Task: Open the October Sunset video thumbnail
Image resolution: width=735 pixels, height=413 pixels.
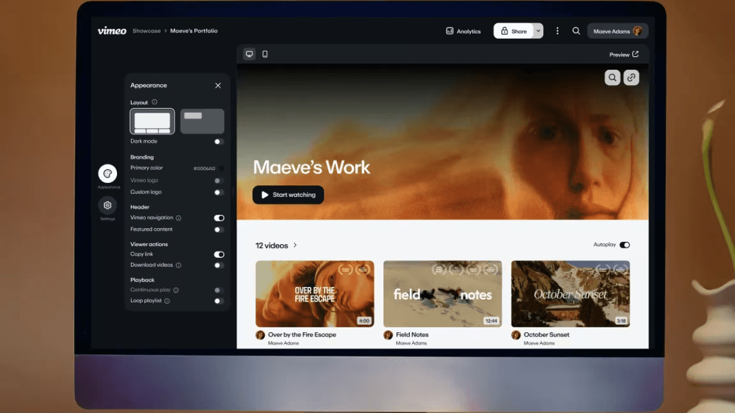Action: pos(571,294)
